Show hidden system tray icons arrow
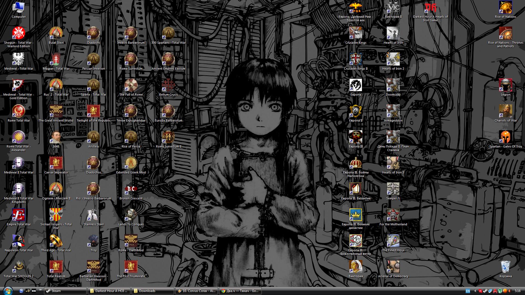The height and width of the screenshot is (295, 525). pyautogui.click(x=475, y=291)
